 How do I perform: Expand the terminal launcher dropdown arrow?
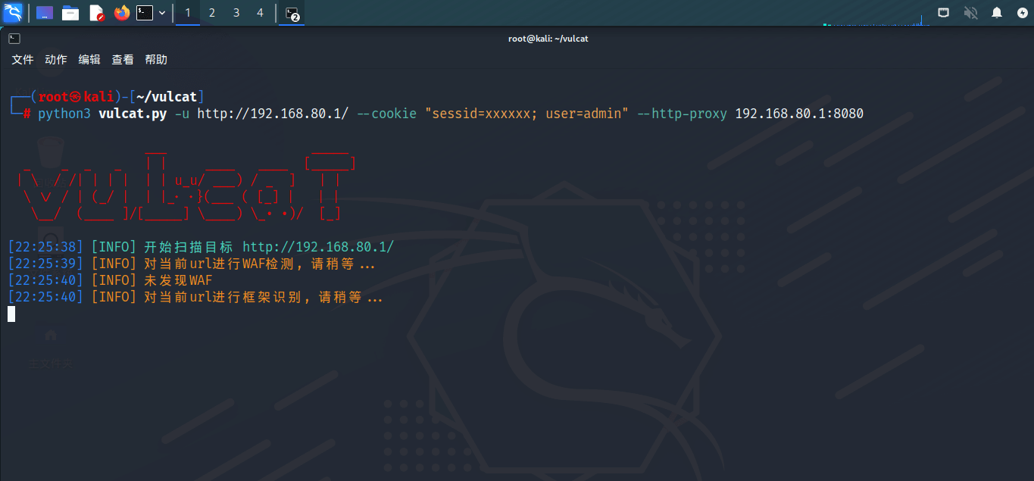tap(162, 13)
